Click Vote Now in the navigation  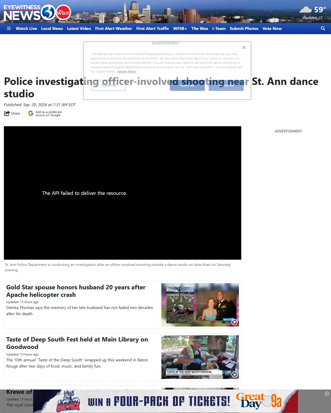point(272,29)
